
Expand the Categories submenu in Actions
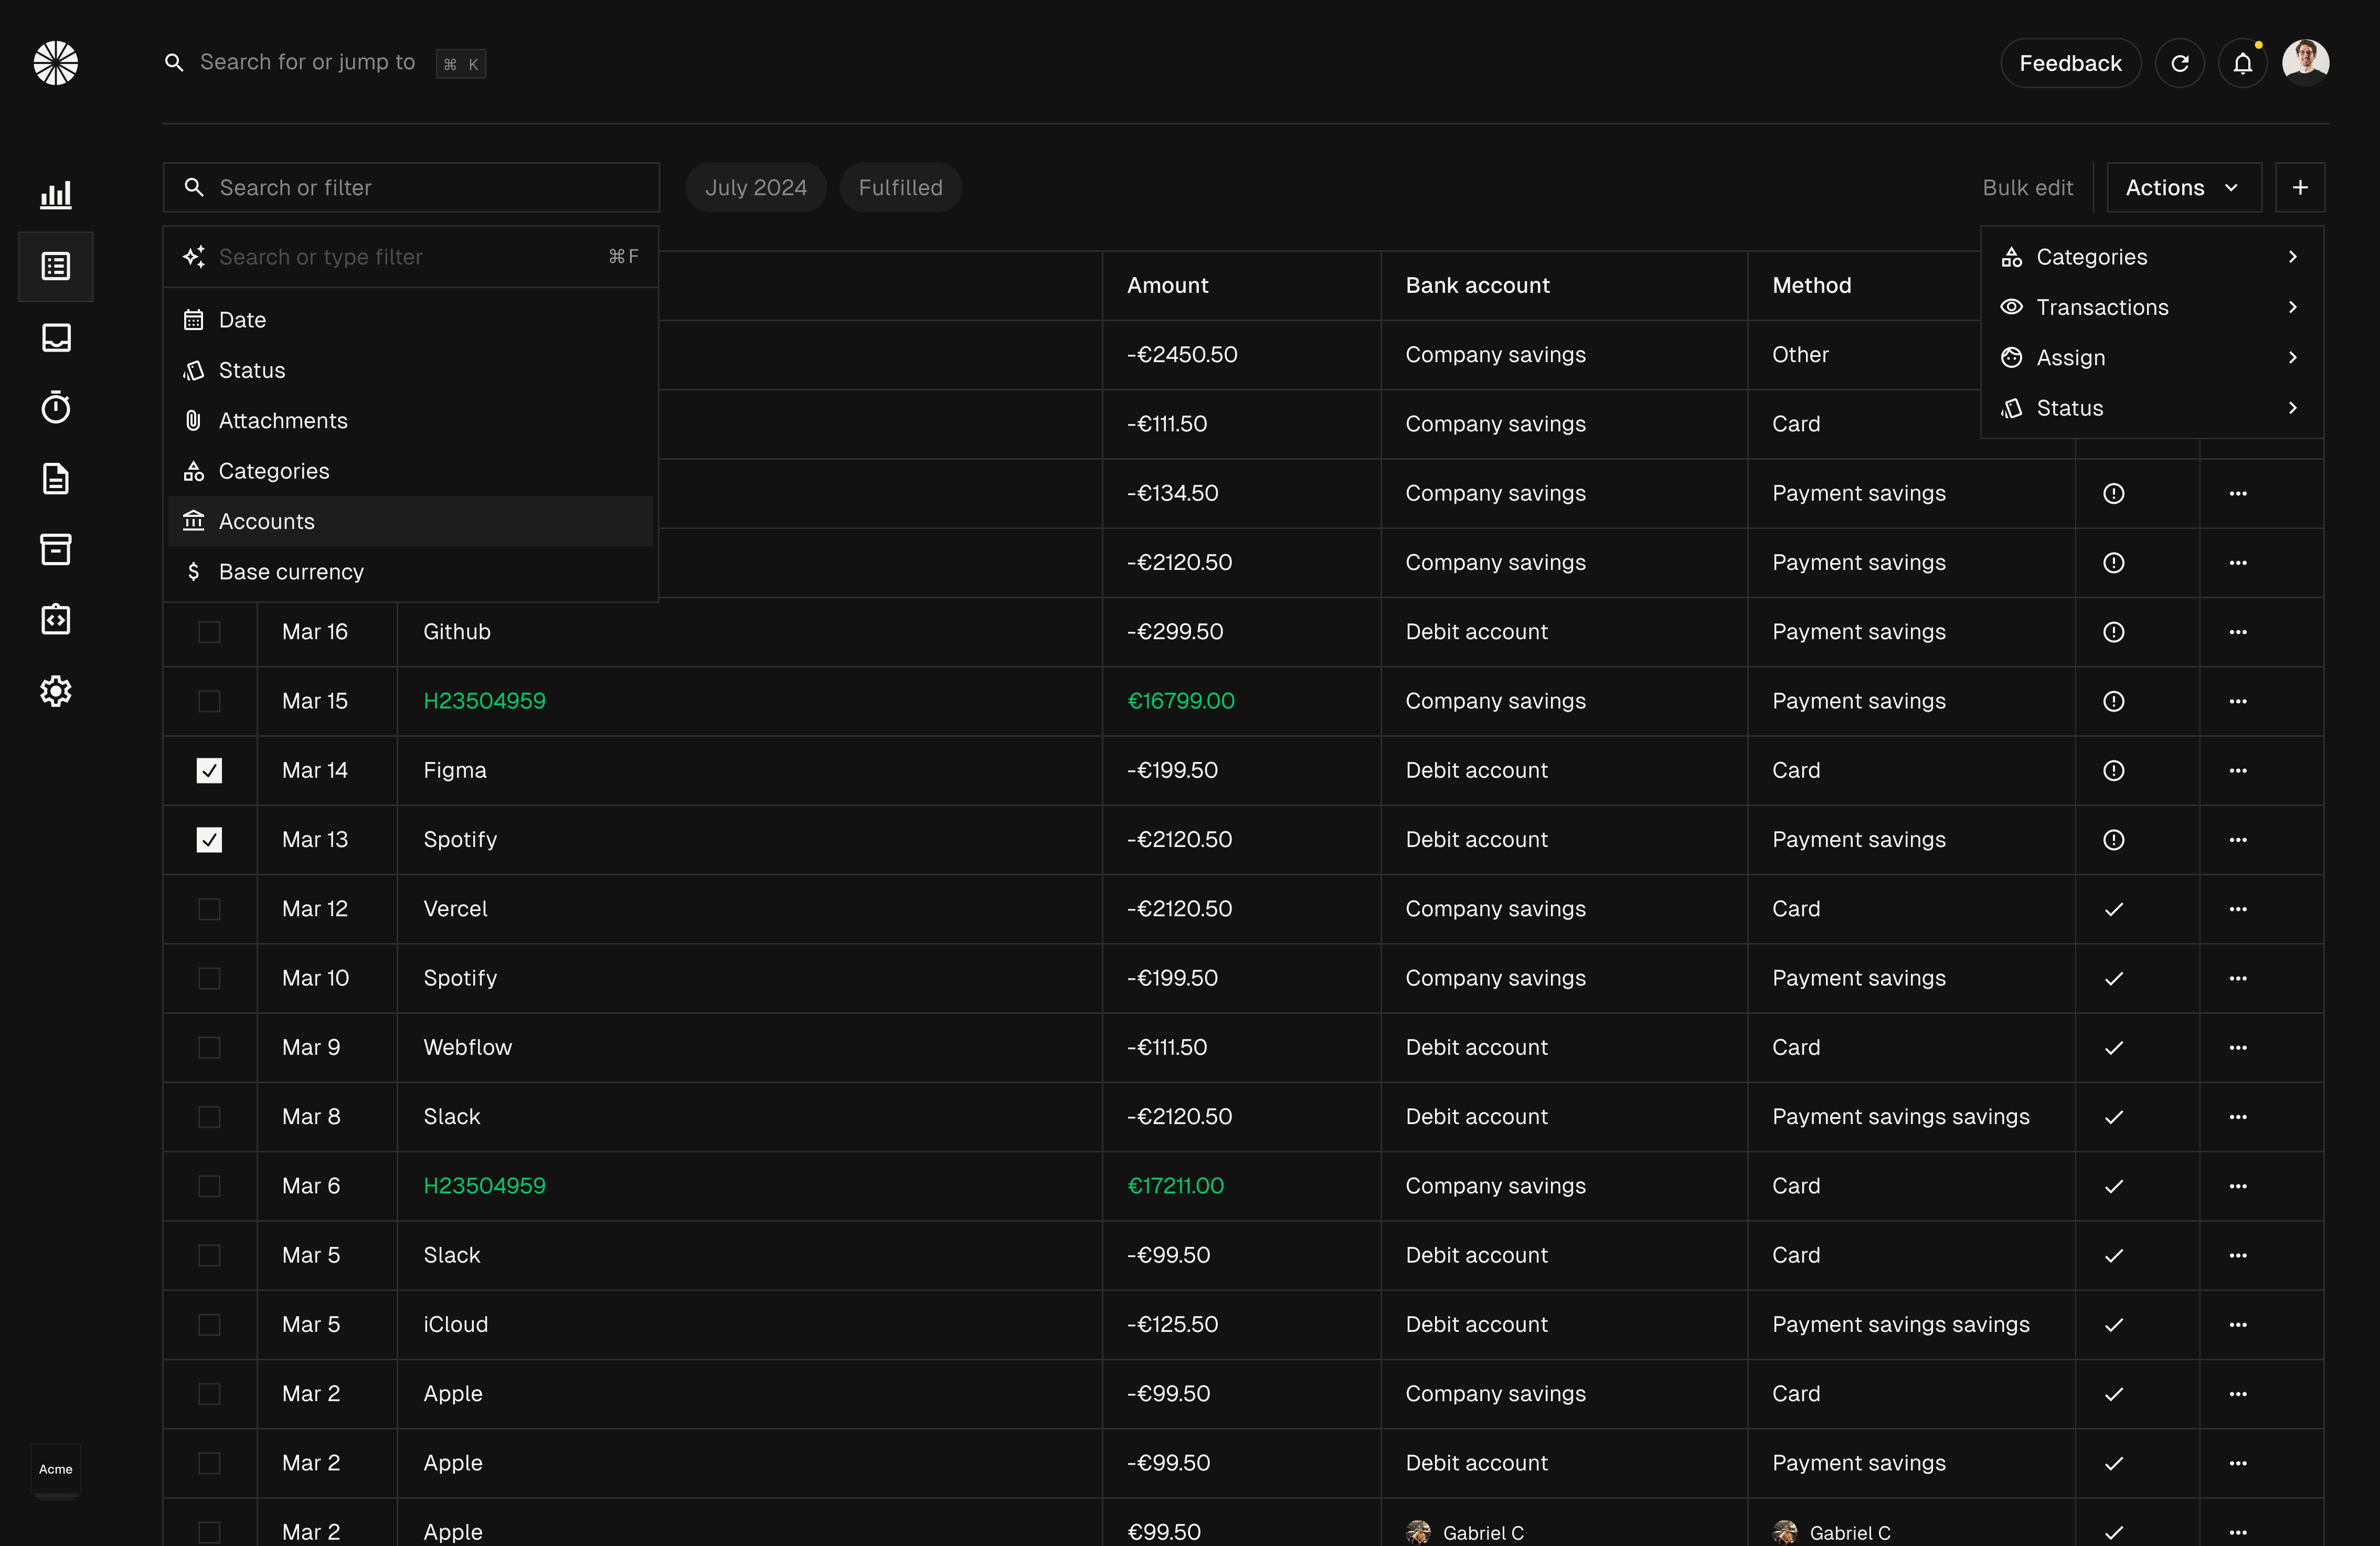click(2150, 257)
